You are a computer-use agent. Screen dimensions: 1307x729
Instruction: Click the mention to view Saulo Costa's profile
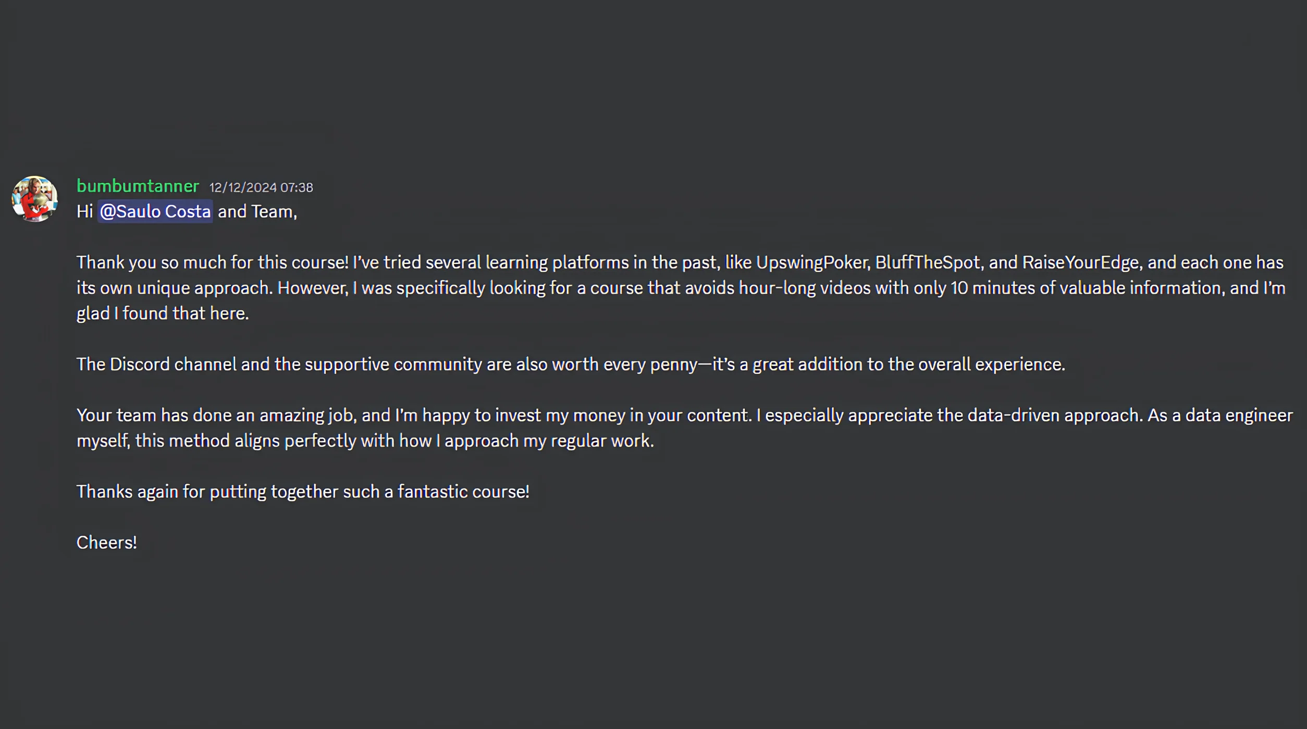click(155, 211)
